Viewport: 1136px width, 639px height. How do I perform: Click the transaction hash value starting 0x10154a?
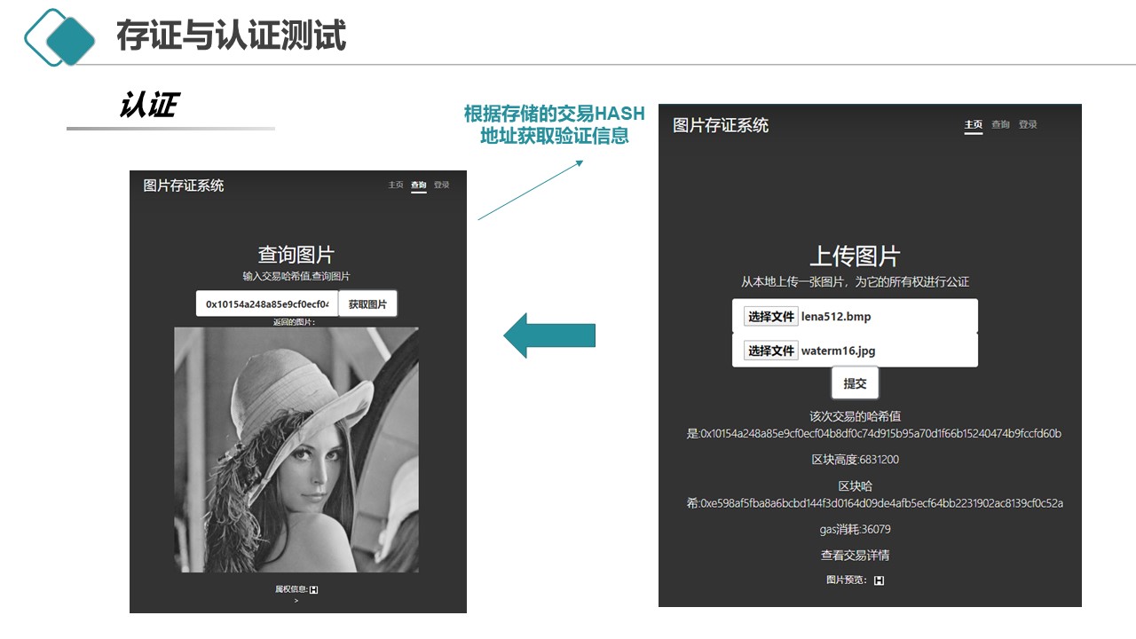pyautogui.click(x=880, y=434)
